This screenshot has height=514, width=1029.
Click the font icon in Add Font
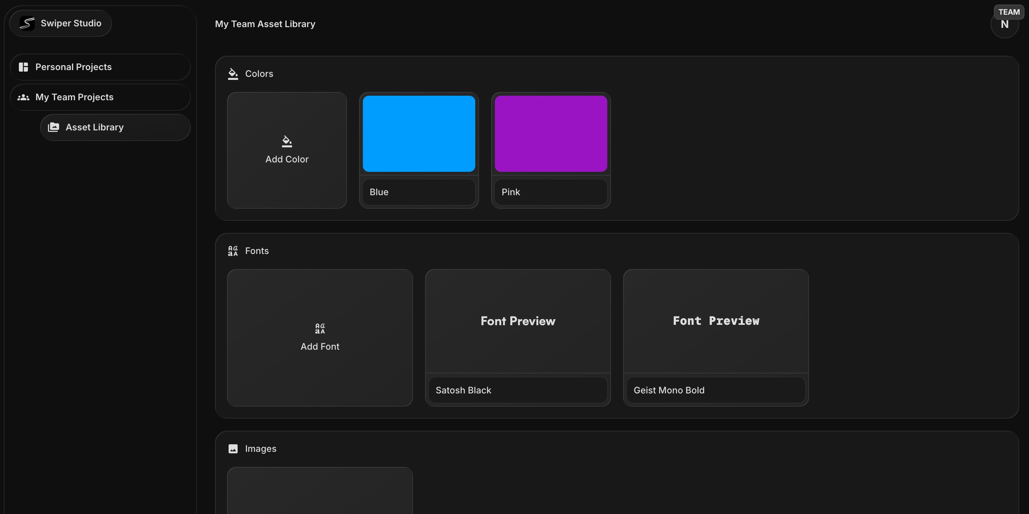(320, 329)
